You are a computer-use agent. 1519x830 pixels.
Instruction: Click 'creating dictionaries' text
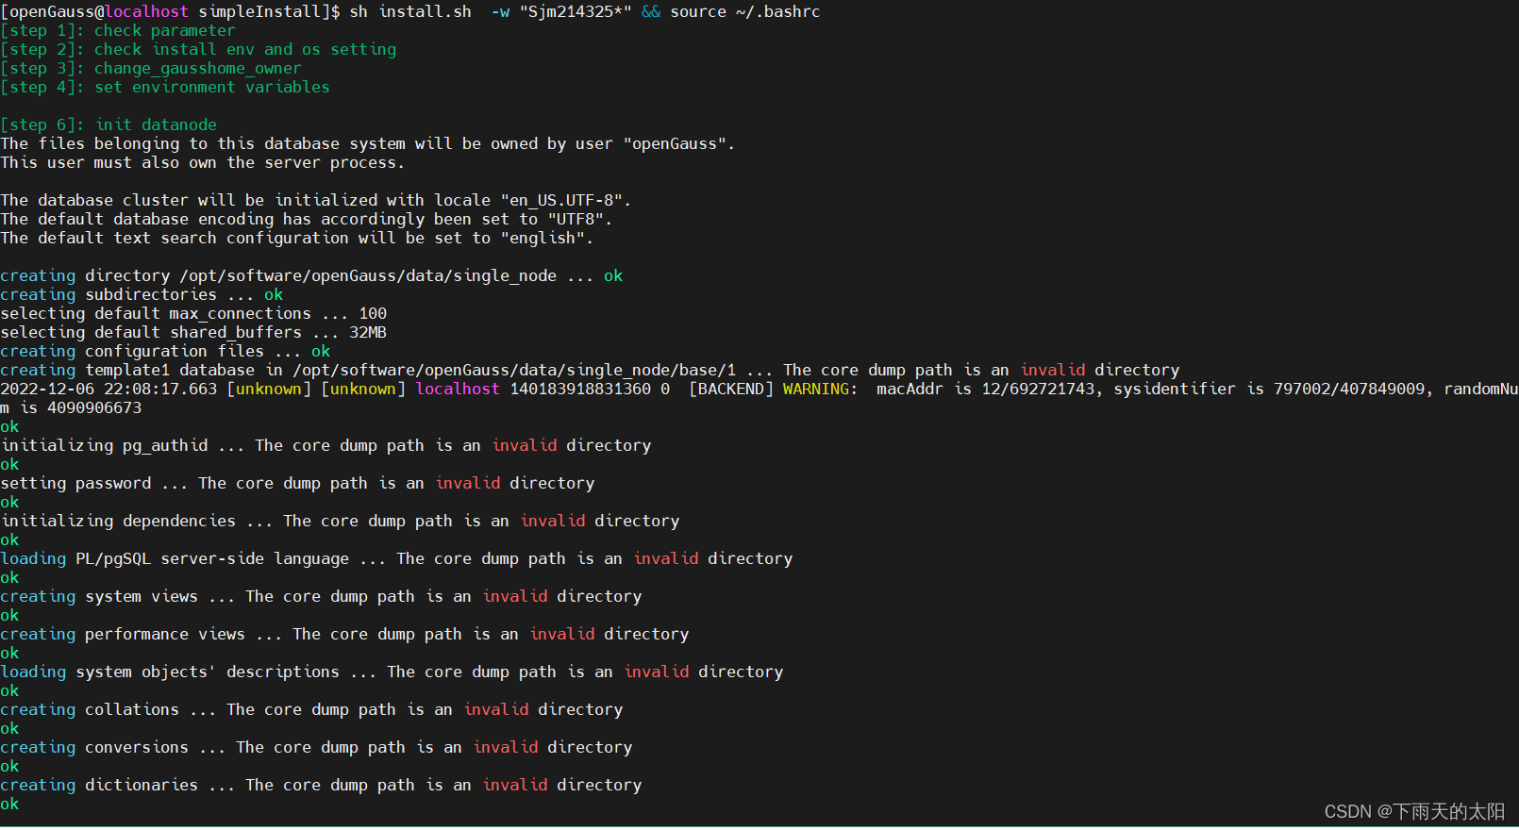[99, 785]
